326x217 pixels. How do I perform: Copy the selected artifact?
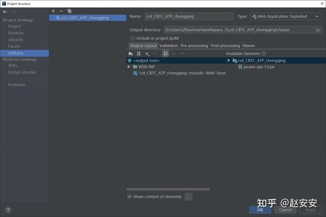pos(70,11)
